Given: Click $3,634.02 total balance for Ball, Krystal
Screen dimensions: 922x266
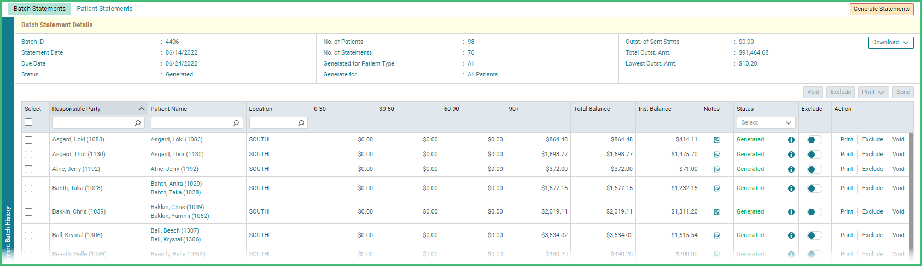Looking at the screenshot, I should (619, 235).
